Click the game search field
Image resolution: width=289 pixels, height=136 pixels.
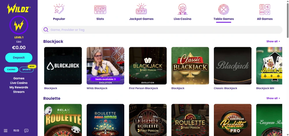tap(162, 30)
